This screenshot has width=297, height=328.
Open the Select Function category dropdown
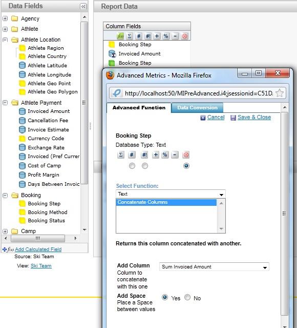[171, 194]
